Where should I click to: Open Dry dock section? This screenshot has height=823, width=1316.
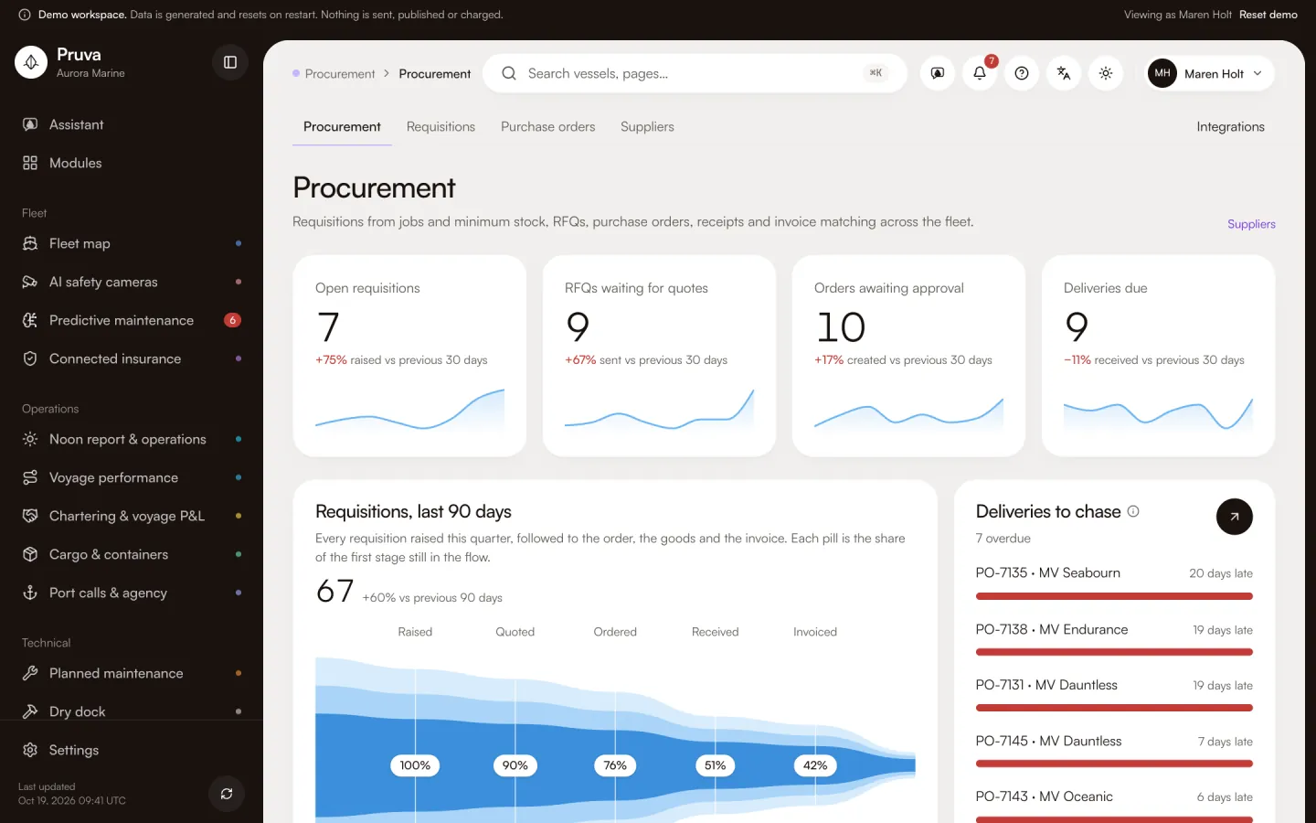tap(132, 711)
